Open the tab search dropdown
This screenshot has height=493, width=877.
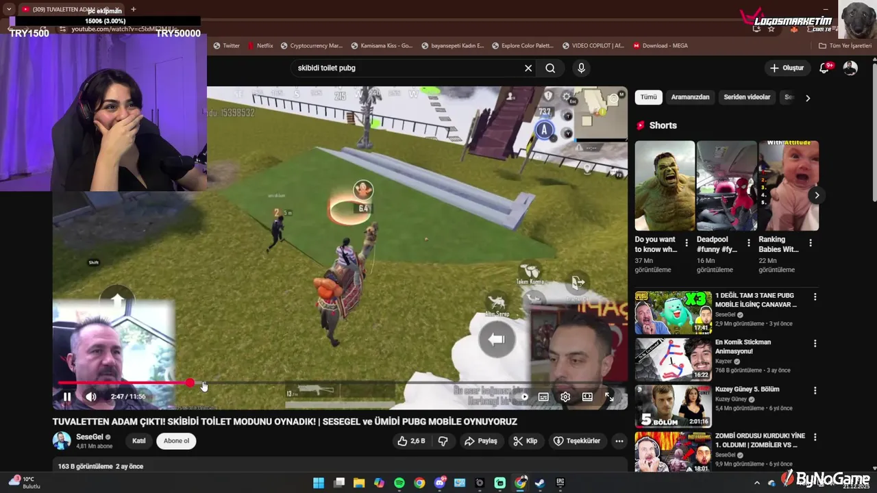click(x=8, y=9)
